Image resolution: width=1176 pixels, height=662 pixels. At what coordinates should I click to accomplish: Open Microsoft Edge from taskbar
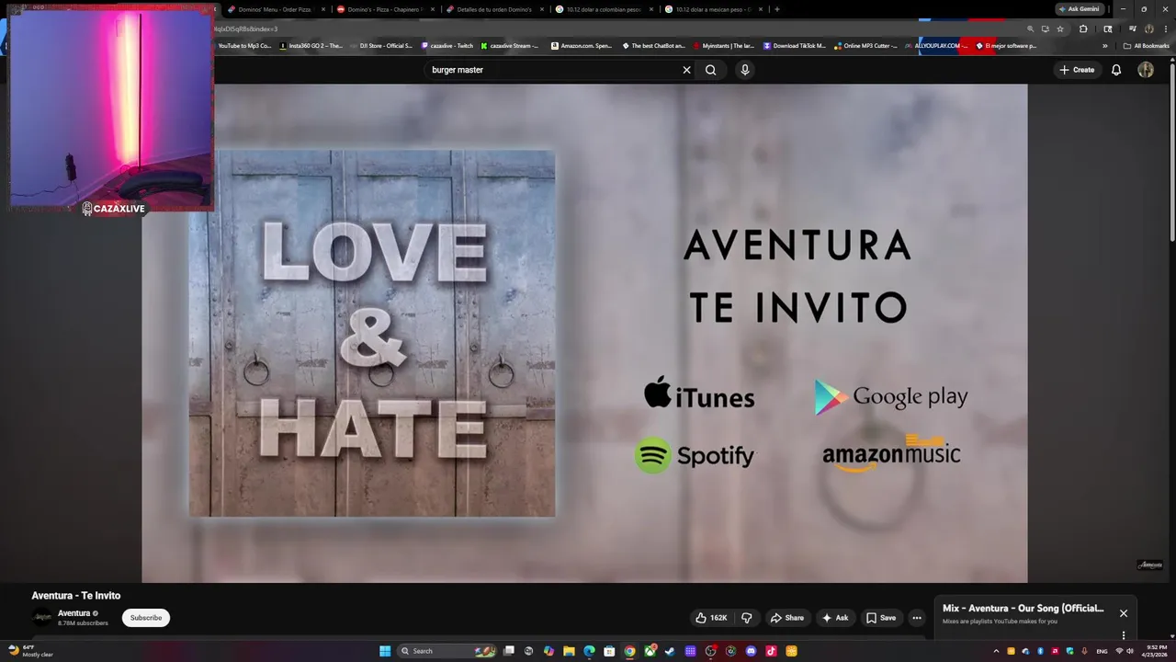(589, 651)
